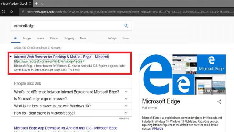Open the small Edge logo thumbnail
234x132 pixels.
click(x=183, y=84)
